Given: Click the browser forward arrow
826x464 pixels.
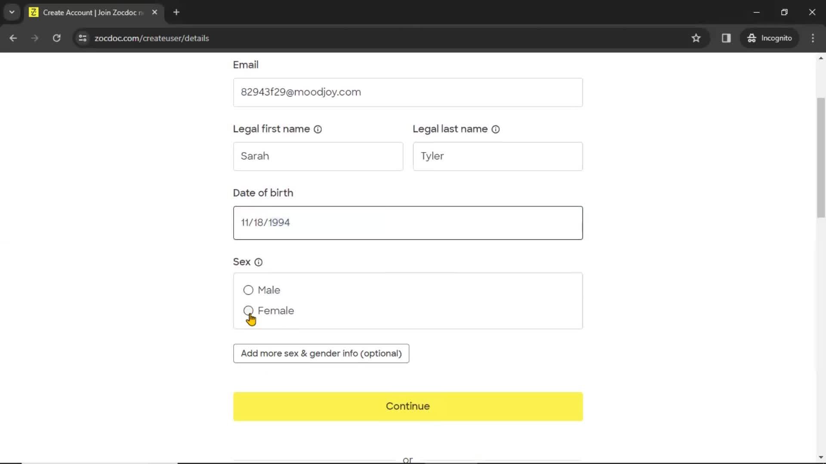Looking at the screenshot, I should pyautogui.click(x=34, y=38).
